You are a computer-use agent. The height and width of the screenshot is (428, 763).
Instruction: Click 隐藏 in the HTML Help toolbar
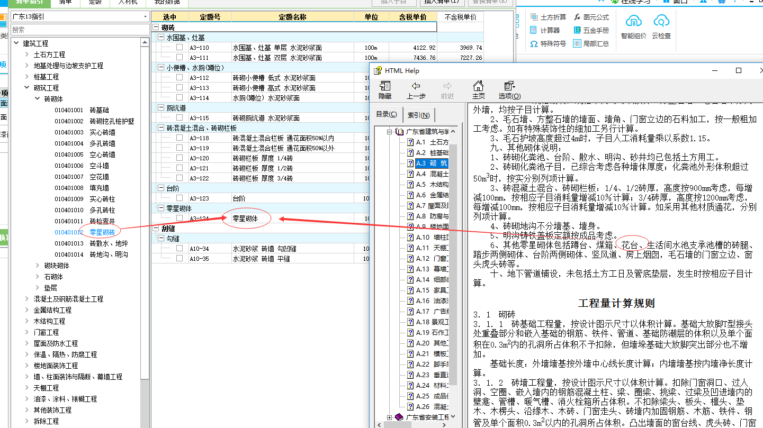pyautogui.click(x=385, y=90)
